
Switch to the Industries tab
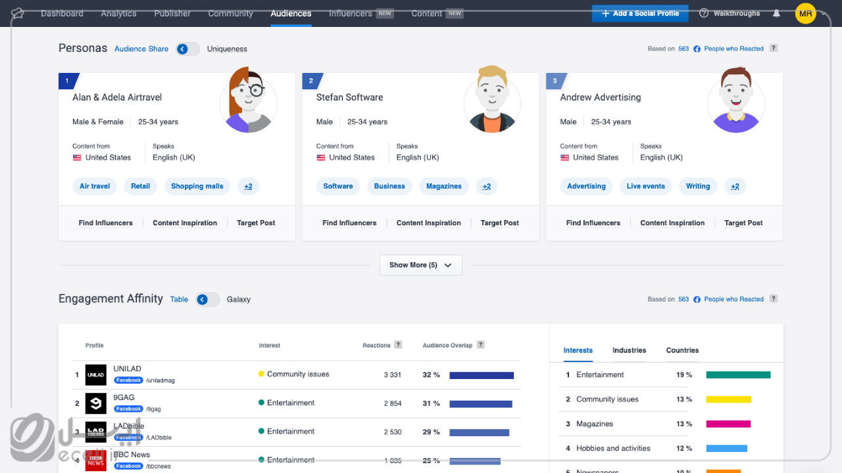[x=629, y=350]
